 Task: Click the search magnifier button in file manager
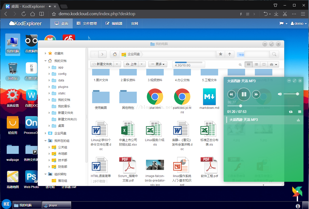pos(274,54)
